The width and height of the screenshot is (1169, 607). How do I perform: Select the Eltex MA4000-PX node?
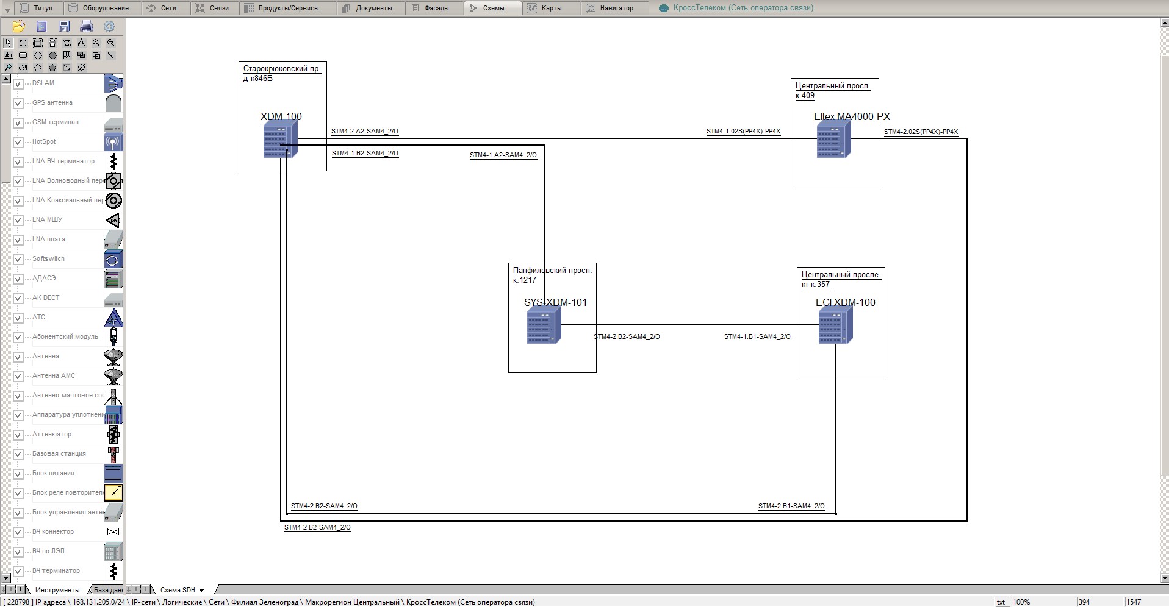point(833,140)
